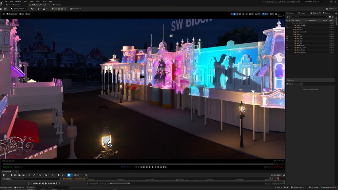
Task: Toggle visibility of NewFolder1 folder
Action: pos(287,45)
